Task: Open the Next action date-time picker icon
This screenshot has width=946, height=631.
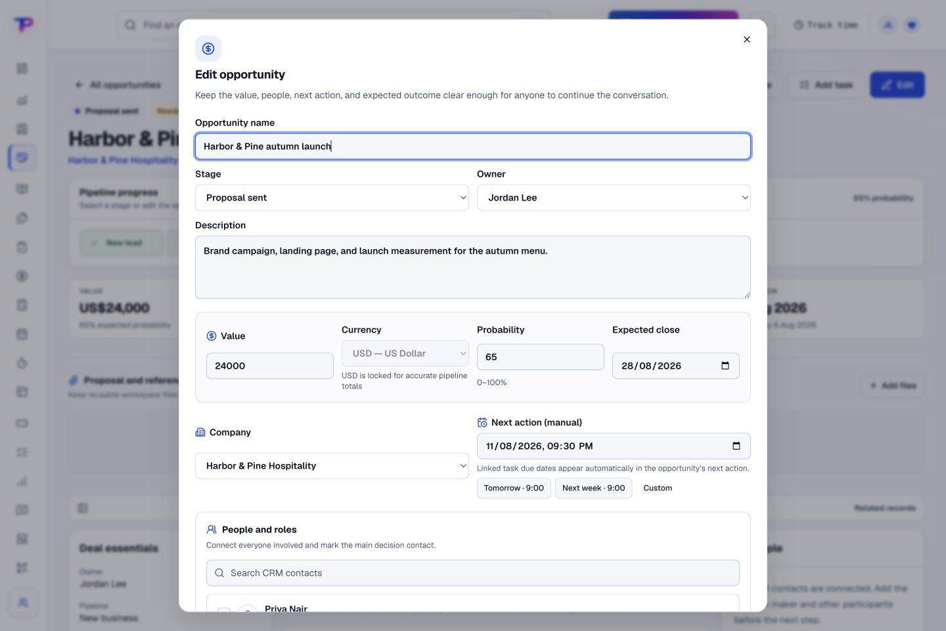Action: tap(736, 446)
